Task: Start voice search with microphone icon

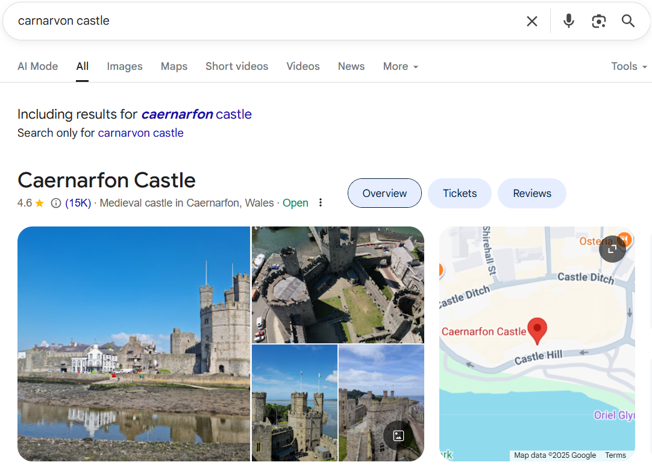Action: click(568, 22)
